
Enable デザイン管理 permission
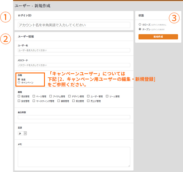[x=69, y=97]
